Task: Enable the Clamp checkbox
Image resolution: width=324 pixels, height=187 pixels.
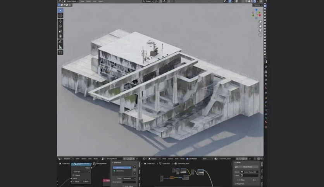Action: coord(74,175)
